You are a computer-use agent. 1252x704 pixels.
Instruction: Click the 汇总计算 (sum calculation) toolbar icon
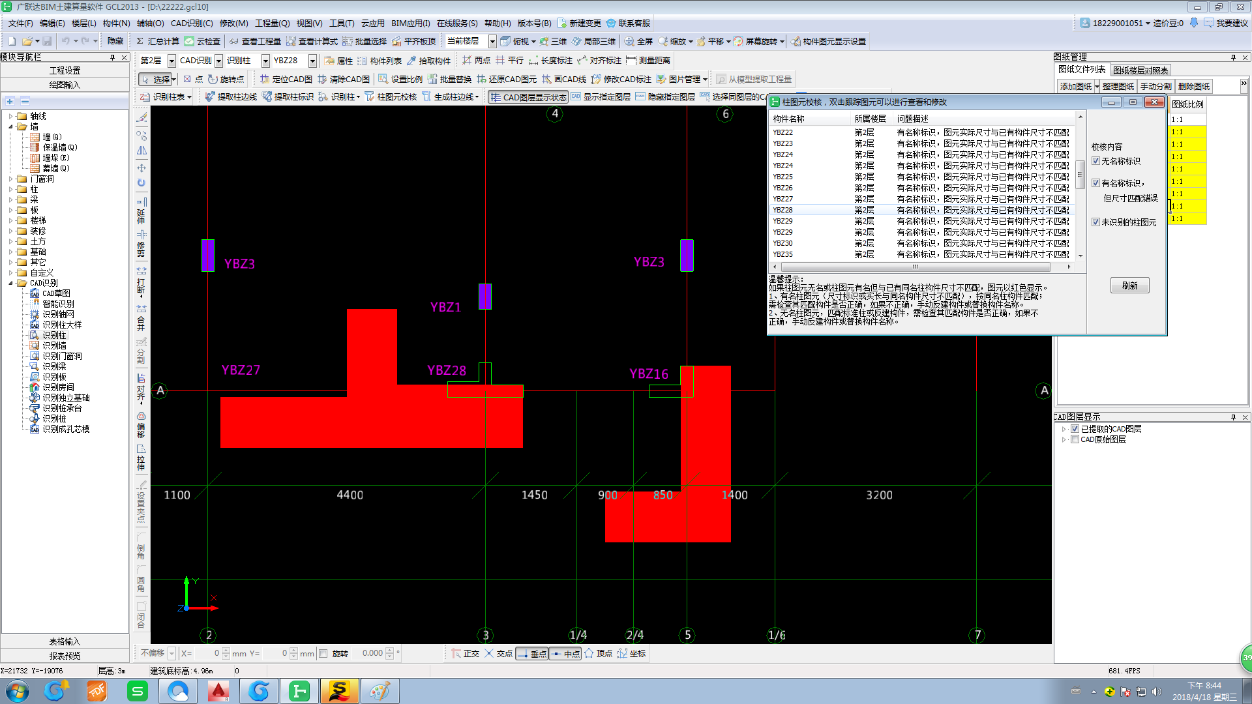pyautogui.click(x=157, y=41)
